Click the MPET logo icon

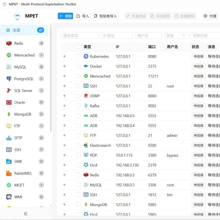[17, 16]
